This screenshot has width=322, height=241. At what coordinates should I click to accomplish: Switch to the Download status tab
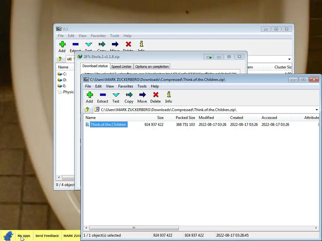click(95, 66)
